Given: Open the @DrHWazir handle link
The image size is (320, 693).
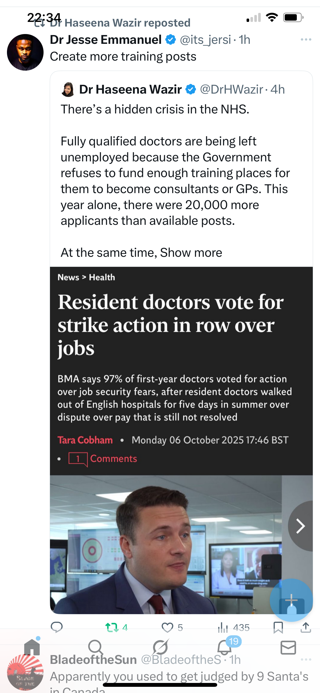Looking at the screenshot, I should (231, 89).
